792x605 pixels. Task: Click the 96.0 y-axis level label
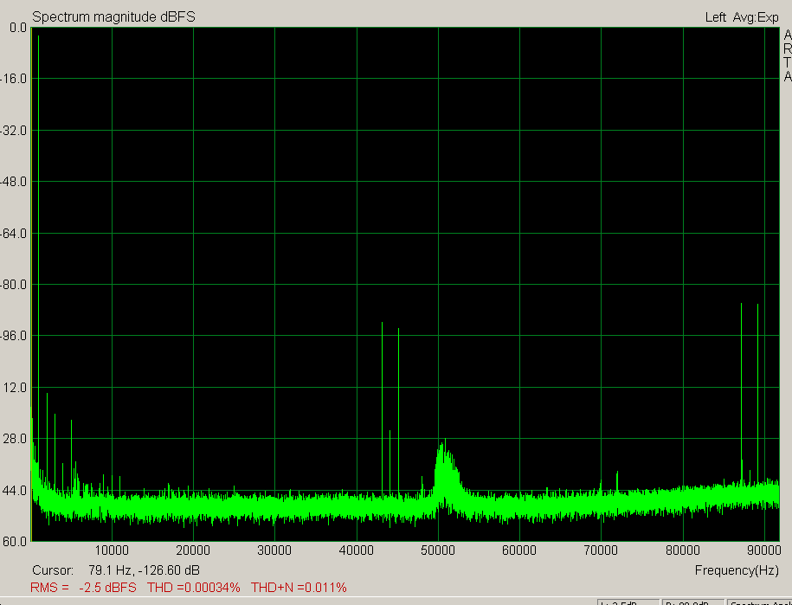(x=14, y=336)
